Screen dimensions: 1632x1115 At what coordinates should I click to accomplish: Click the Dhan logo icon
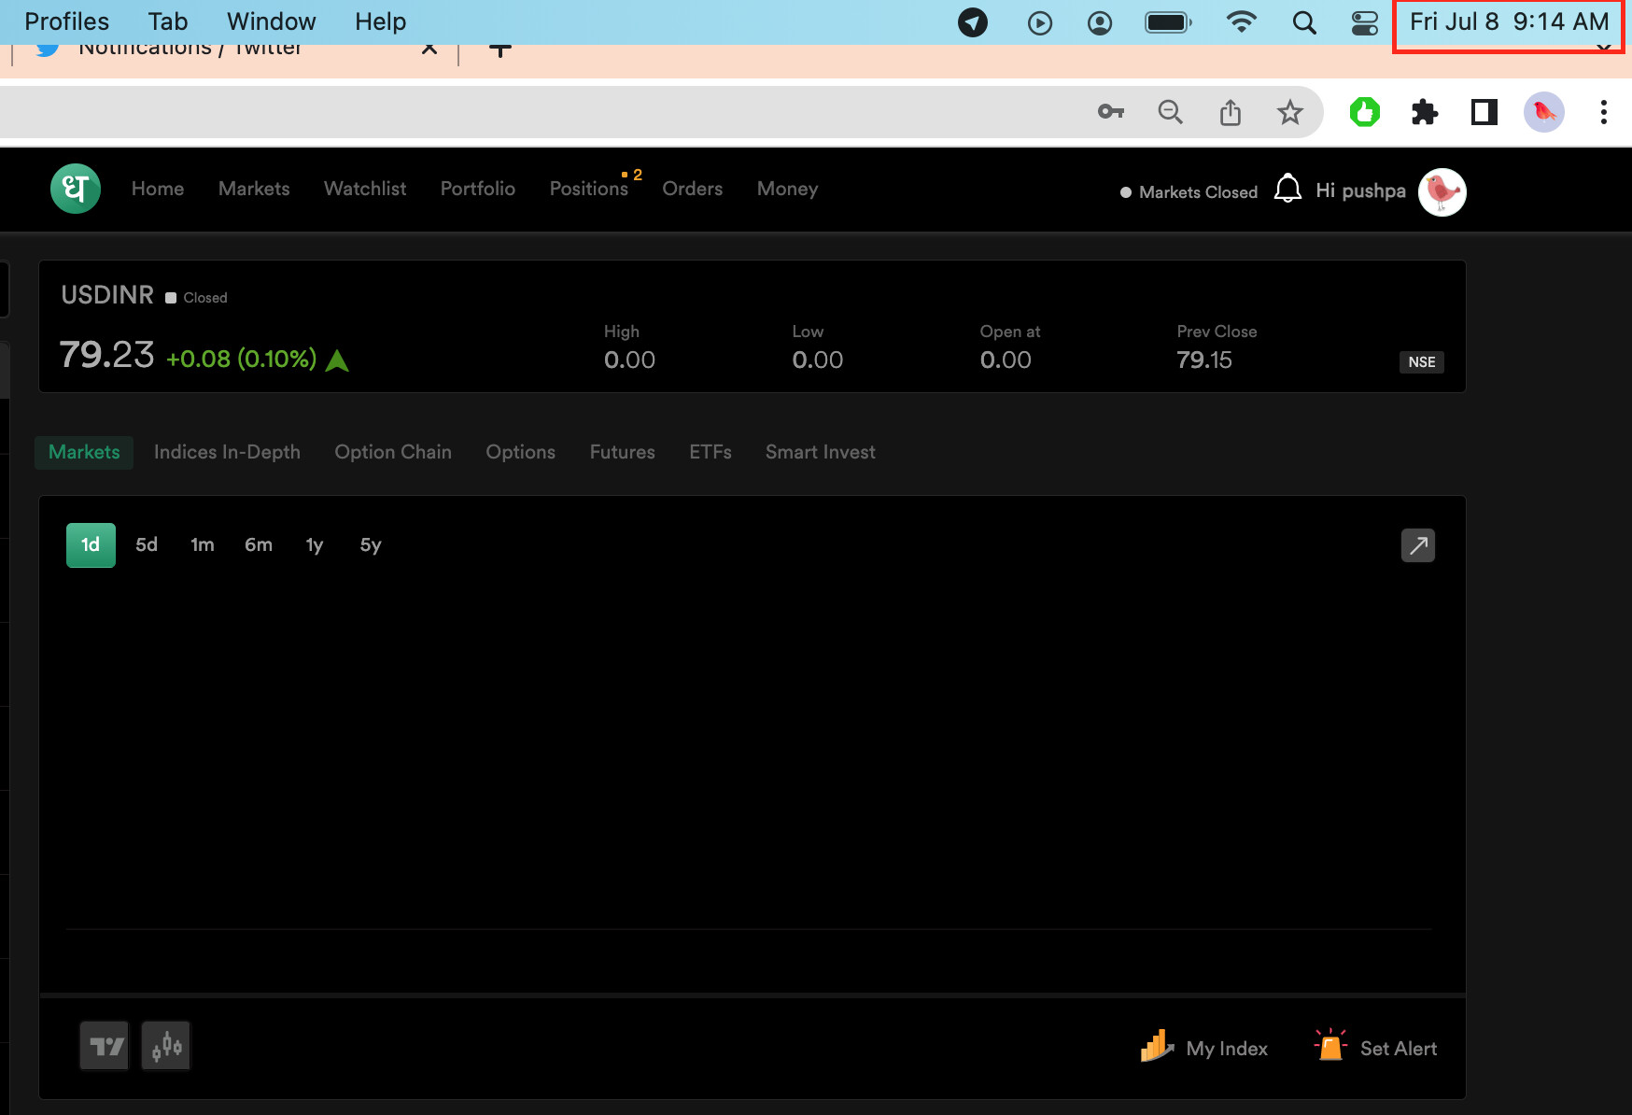pos(75,190)
